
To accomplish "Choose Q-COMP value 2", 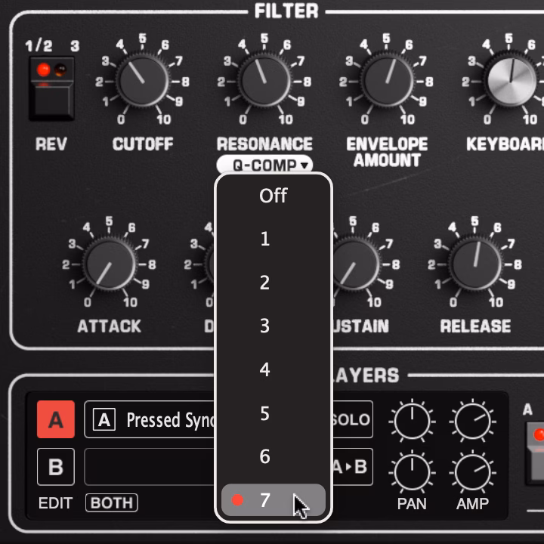I will [274, 283].
